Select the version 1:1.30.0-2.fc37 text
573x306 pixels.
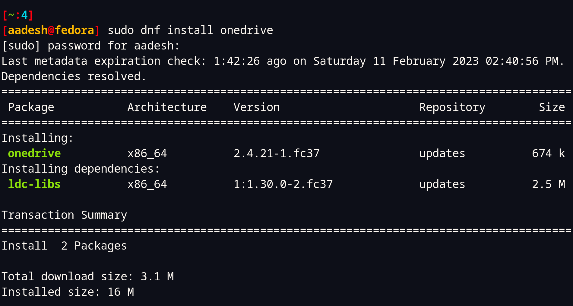pos(283,184)
